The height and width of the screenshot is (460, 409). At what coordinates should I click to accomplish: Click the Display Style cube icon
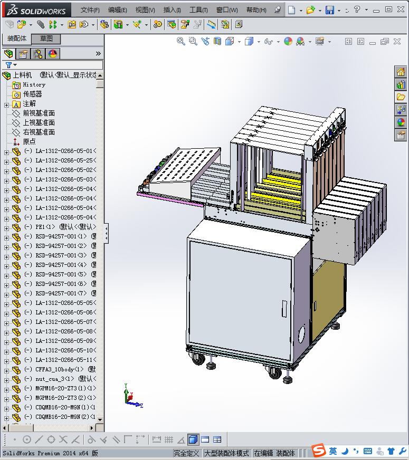pos(249,41)
